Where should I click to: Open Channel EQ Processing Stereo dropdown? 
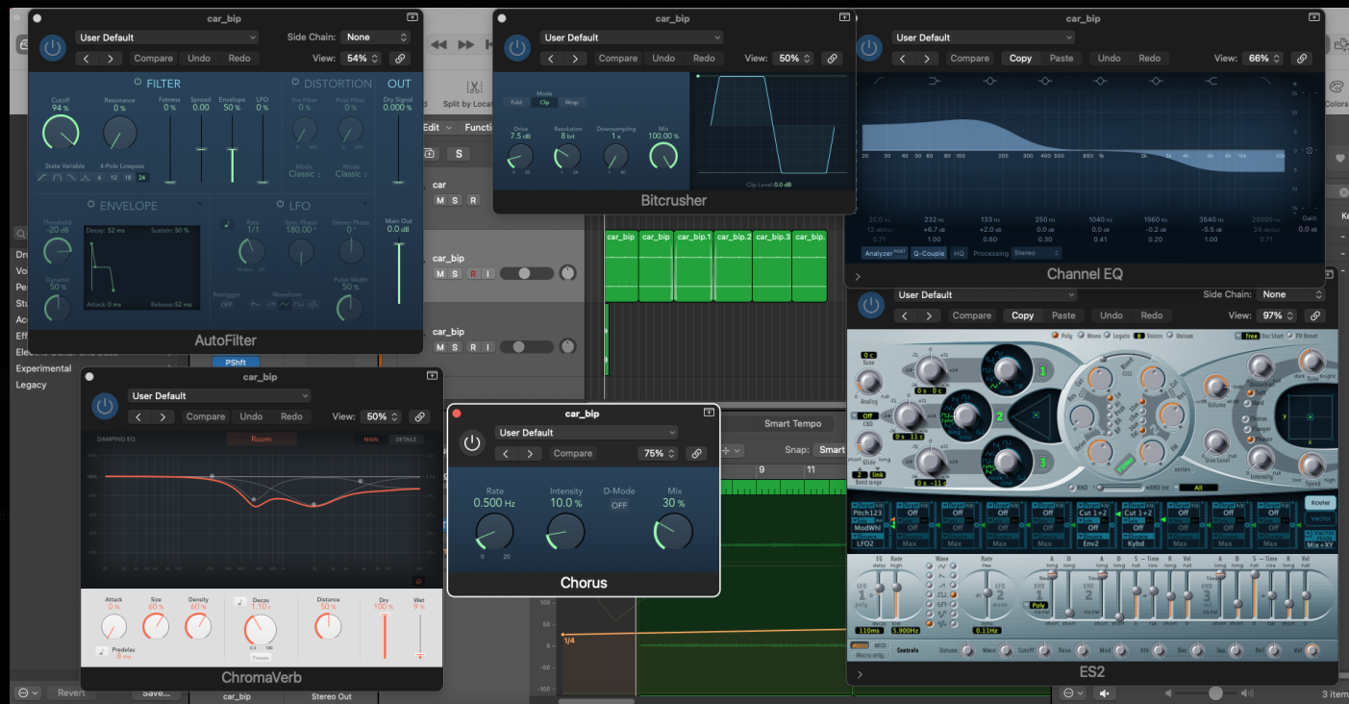1037,253
